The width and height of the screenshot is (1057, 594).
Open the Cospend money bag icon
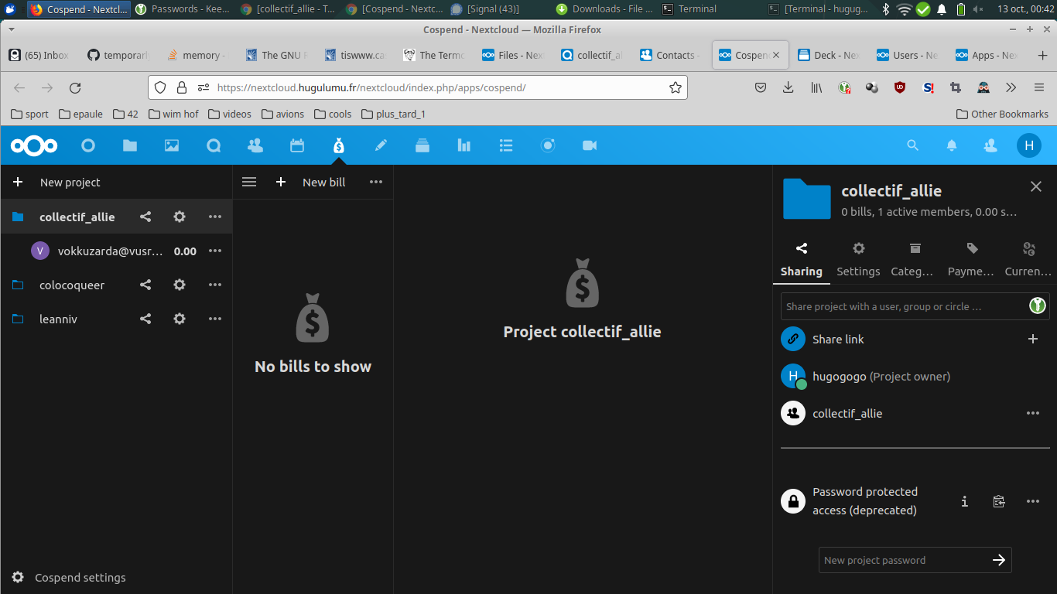pyautogui.click(x=338, y=145)
